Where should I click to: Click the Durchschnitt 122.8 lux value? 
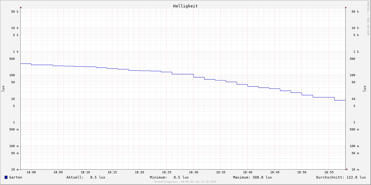[x=355, y=177]
